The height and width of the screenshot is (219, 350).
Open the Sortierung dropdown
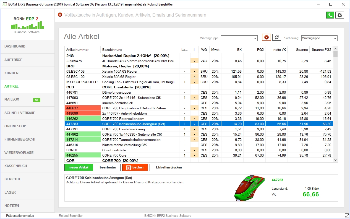319,38
